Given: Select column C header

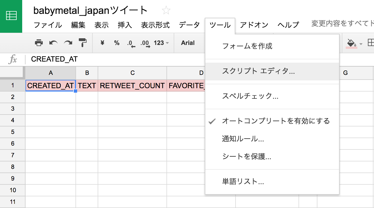Looking at the screenshot, I should [x=132, y=73].
